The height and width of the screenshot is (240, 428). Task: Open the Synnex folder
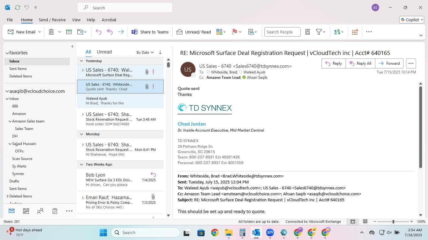(18, 174)
